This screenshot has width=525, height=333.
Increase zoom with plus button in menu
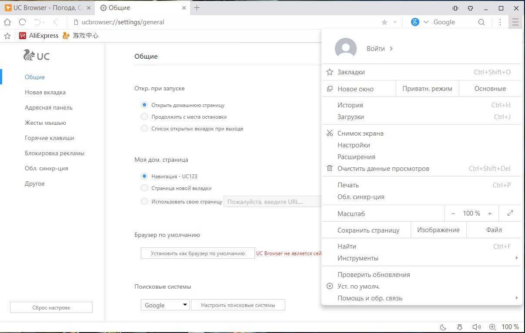click(490, 213)
